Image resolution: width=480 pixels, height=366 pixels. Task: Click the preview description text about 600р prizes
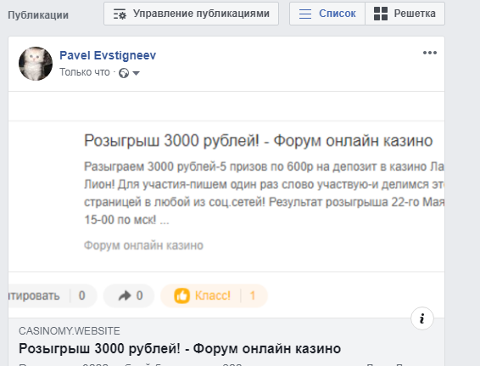point(264,193)
